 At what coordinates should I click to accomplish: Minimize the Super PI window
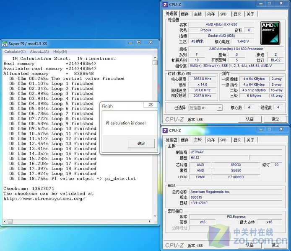coord(130,43)
